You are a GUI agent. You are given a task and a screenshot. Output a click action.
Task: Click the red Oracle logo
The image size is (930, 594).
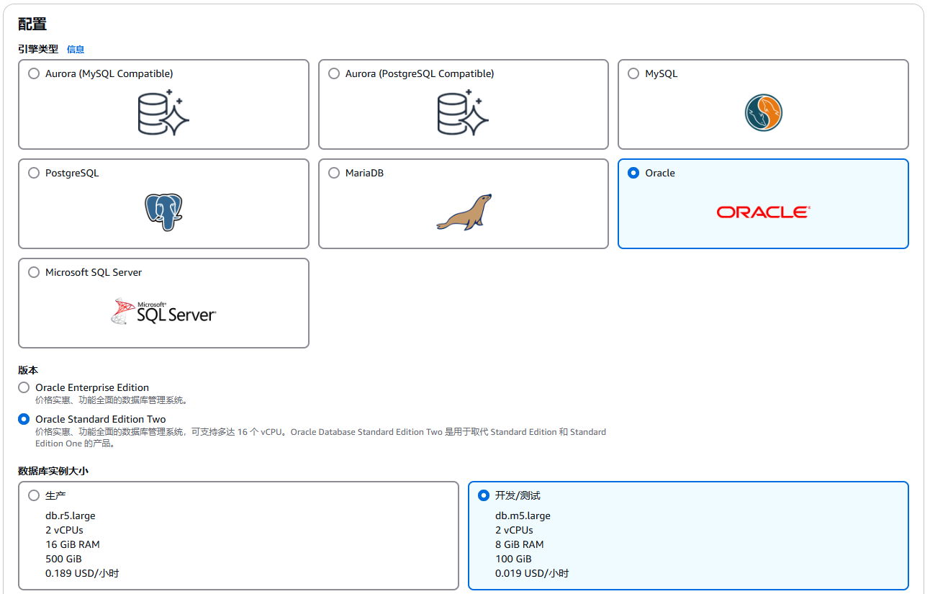pyautogui.click(x=763, y=212)
